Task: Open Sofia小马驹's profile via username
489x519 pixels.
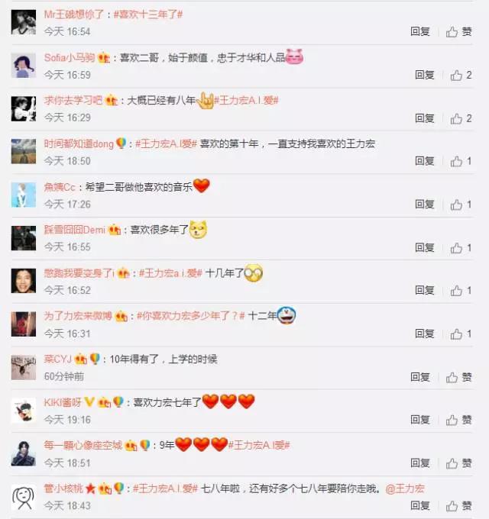Action: click(x=70, y=57)
